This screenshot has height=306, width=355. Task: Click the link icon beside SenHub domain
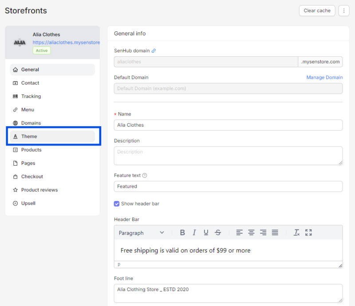click(x=154, y=51)
